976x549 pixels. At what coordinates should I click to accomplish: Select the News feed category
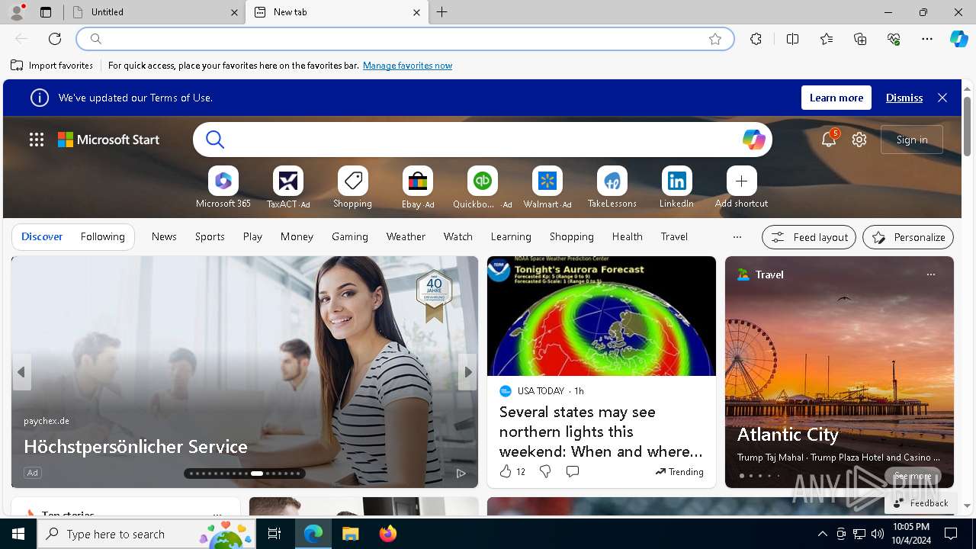(x=164, y=237)
